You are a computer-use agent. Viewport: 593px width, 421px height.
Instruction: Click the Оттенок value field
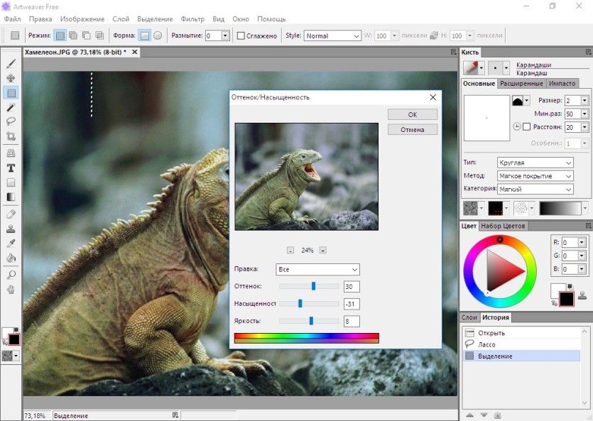[352, 286]
